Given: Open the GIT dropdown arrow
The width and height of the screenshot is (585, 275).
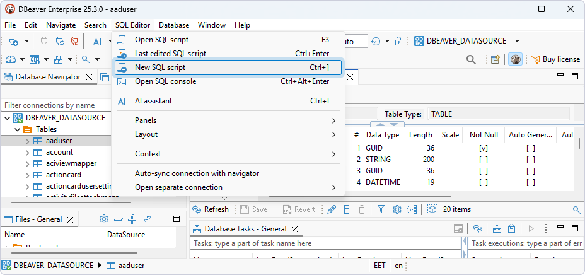Looking at the screenshot, I should pos(46,59).
